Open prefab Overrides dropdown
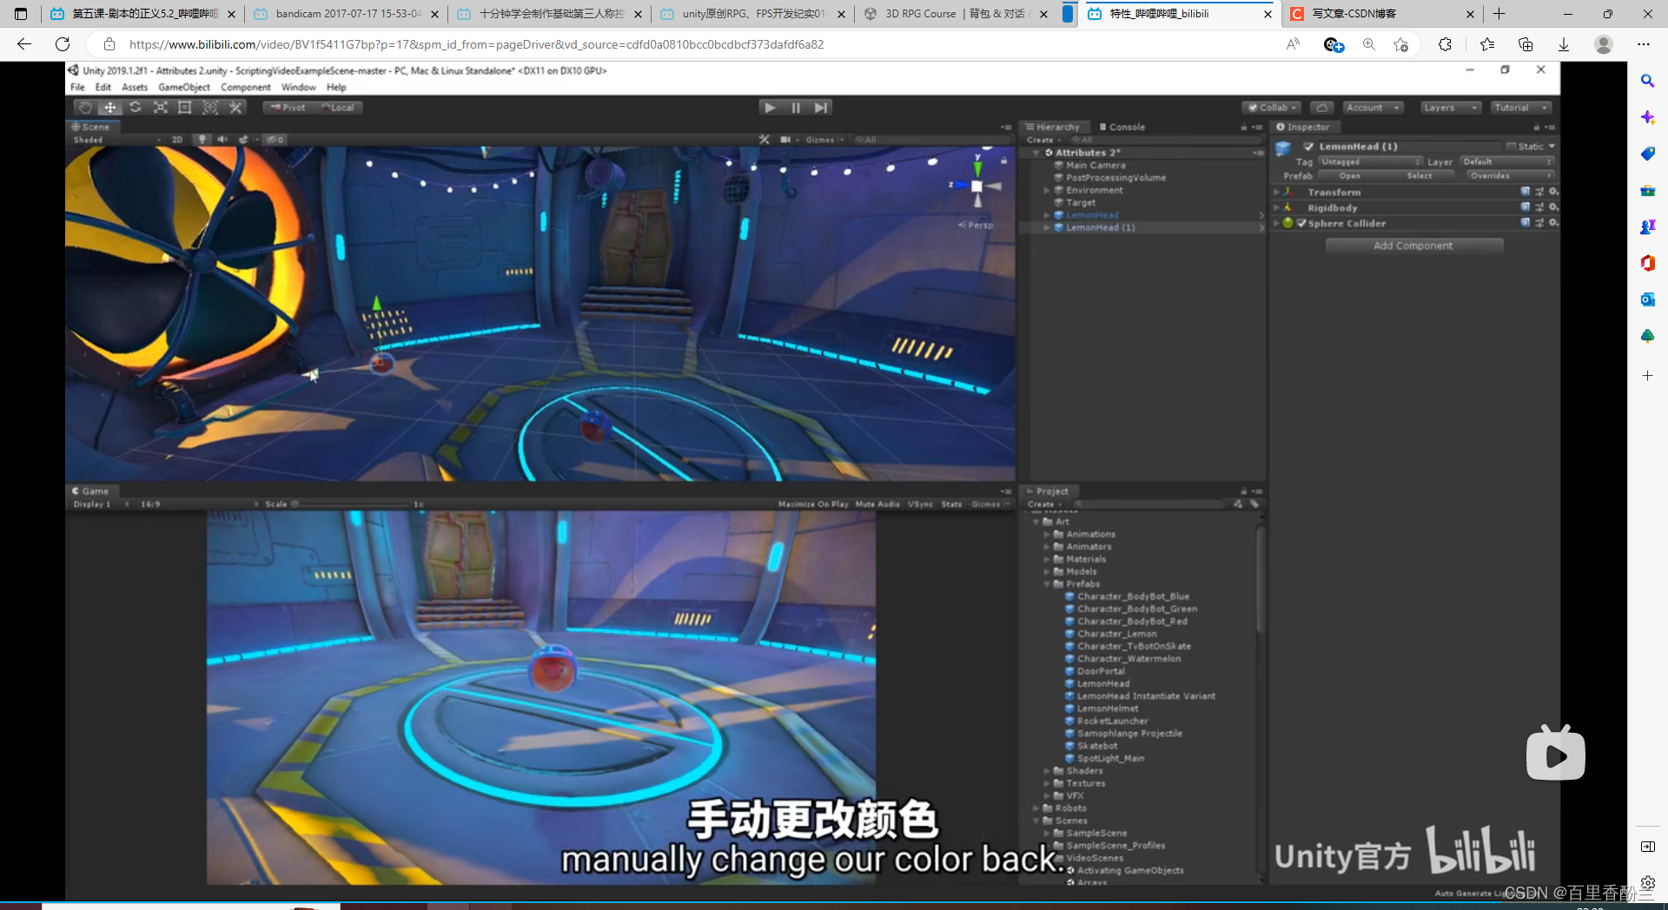Screen dimensions: 1668x910 pos(1511,175)
